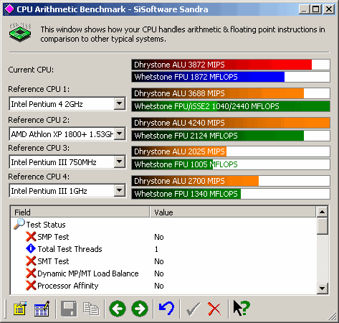Activate the What's This help cursor
The width and height of the screenshot is (339, 323).
[x=242, y=308]
